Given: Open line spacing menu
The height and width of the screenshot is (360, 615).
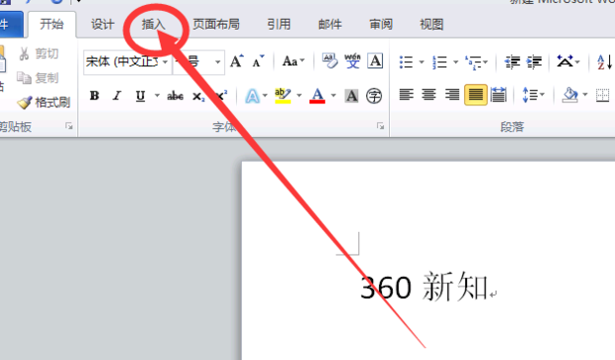Looking at the screenshot, I should (x=534, y=95).
